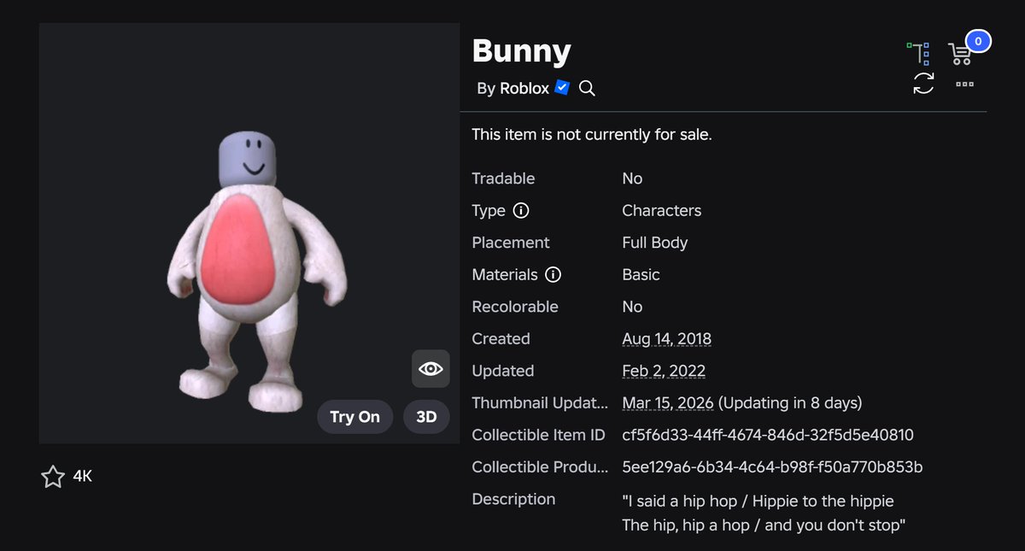Click the Tradable label

(503, 179)
